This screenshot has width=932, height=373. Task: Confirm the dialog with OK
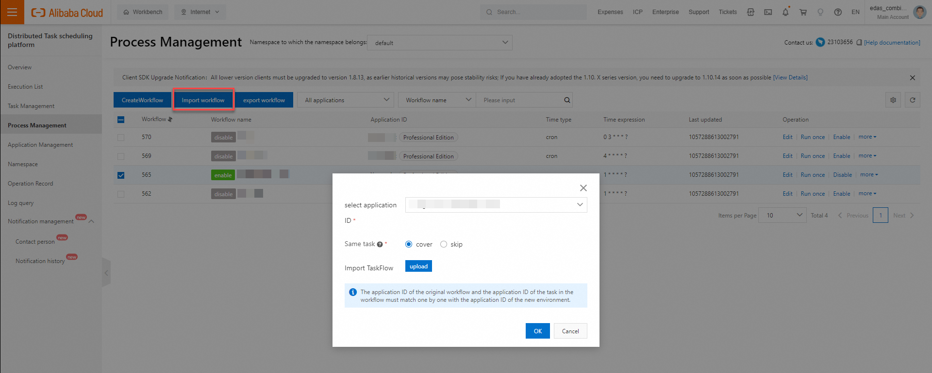[538, 331]
